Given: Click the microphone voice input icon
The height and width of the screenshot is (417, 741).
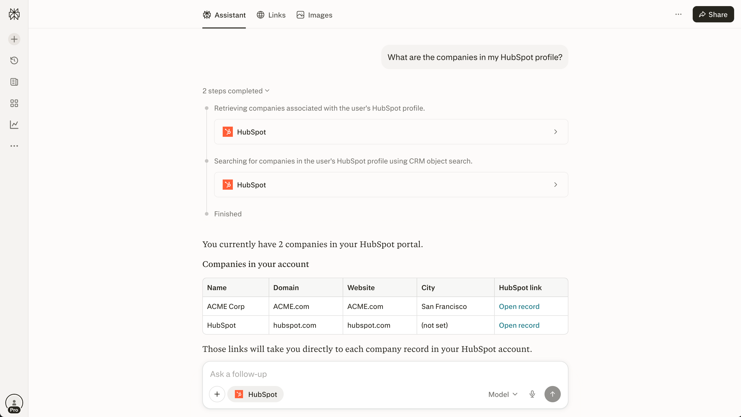Looking at the screenshot, I should (532, 394).
